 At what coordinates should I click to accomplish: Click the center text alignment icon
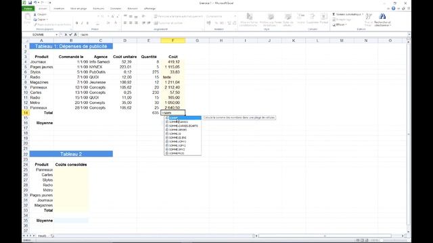coord(131,23)
